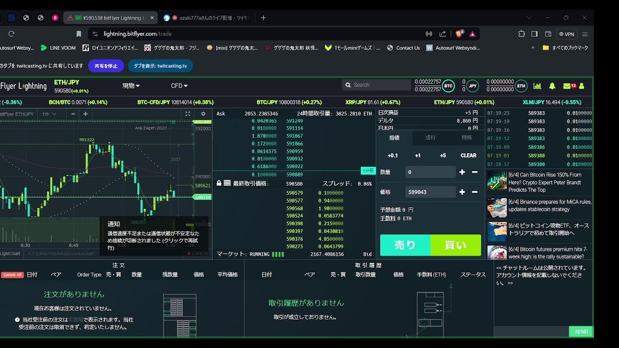Click the chart zoom-out minus icon
The width and height of the screenshot is (619, 348).
pyautogui.click(x=73, y=114)
